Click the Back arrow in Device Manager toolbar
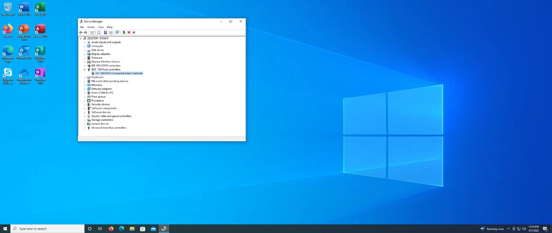The height and width of the screenshot is (233, 552). pyautogui.click(x=80, y=32)
